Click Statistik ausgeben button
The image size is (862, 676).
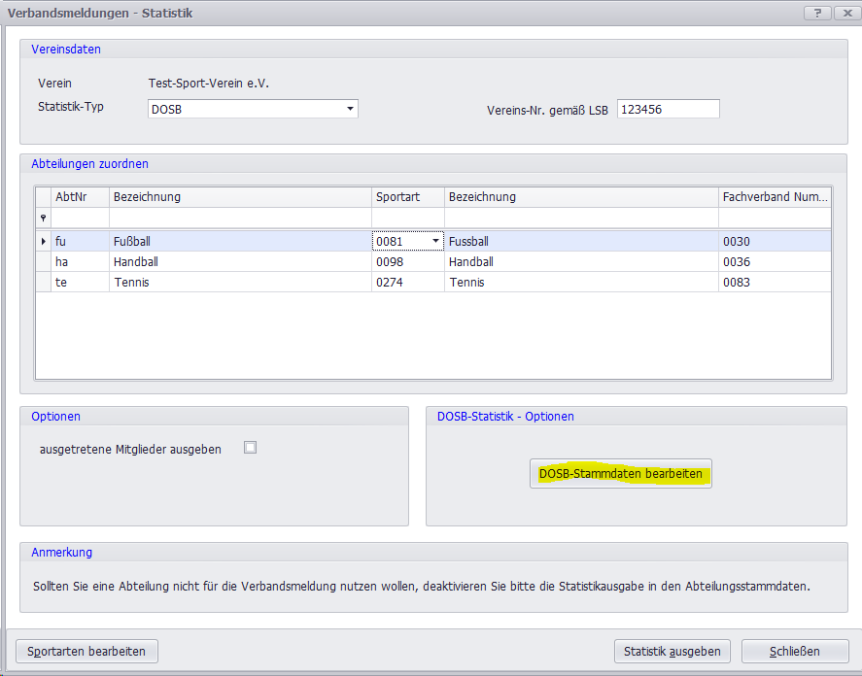[672, 651]
